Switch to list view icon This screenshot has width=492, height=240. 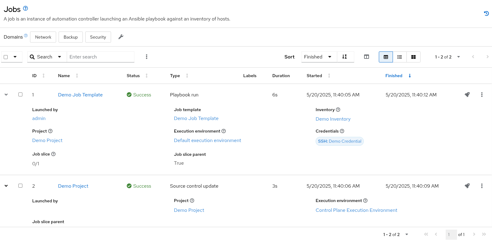pyautogui.click(x=399, y=57)
